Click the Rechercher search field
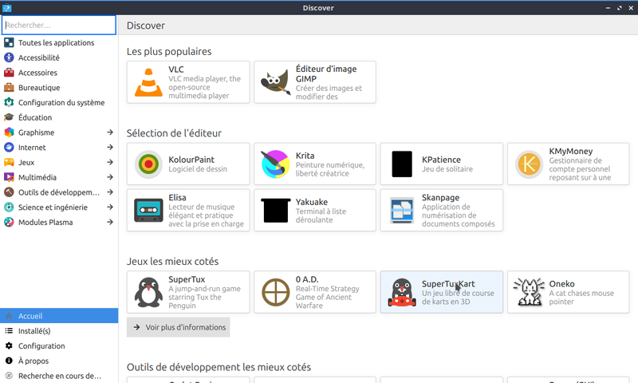Image resolution: width=638 pixels, height=383 pixels. tap(59, 26)
